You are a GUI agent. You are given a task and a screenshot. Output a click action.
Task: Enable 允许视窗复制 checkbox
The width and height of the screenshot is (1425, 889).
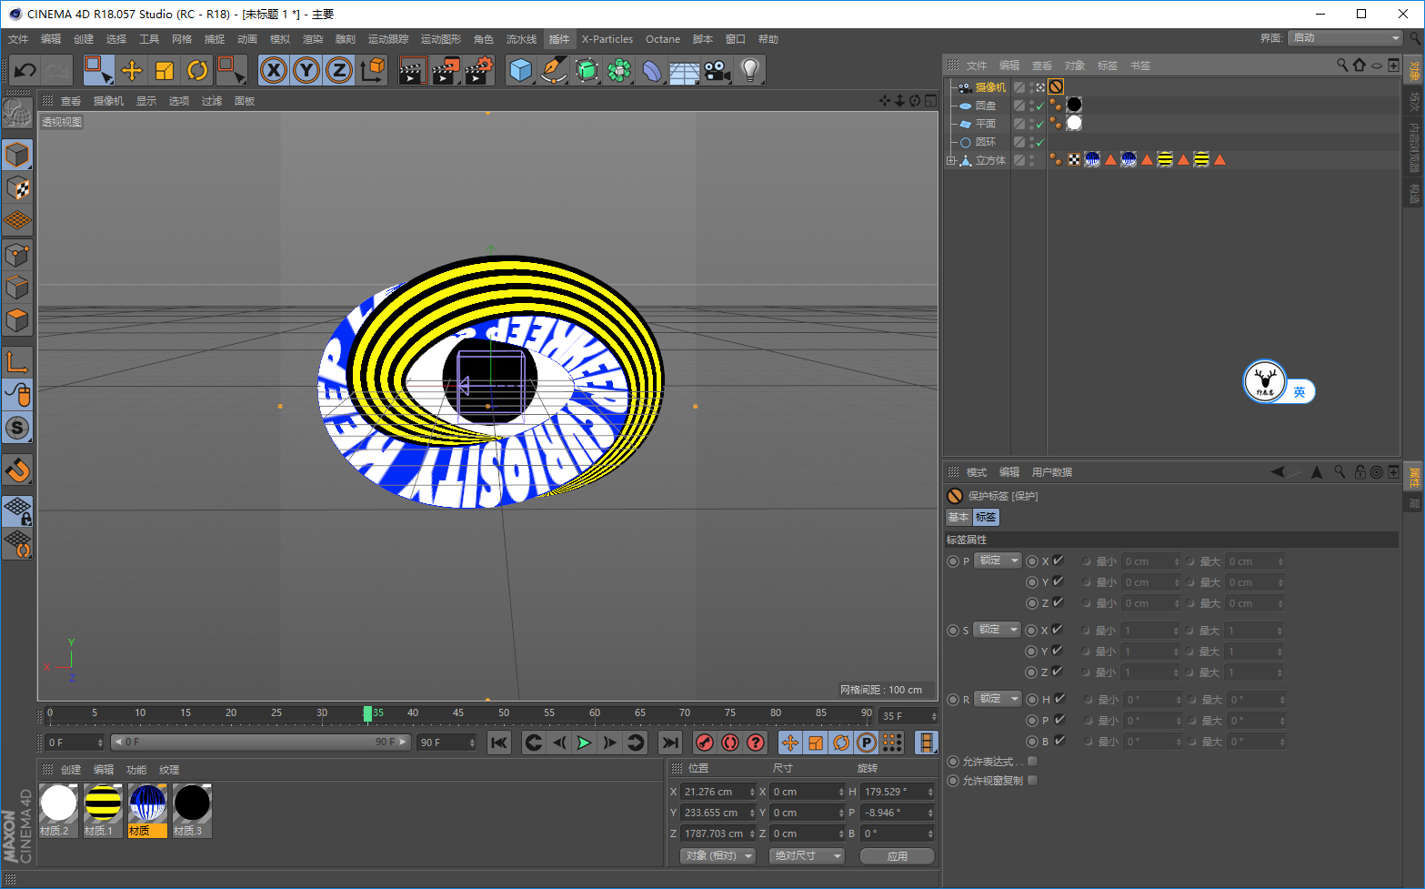pos(1032,781)
